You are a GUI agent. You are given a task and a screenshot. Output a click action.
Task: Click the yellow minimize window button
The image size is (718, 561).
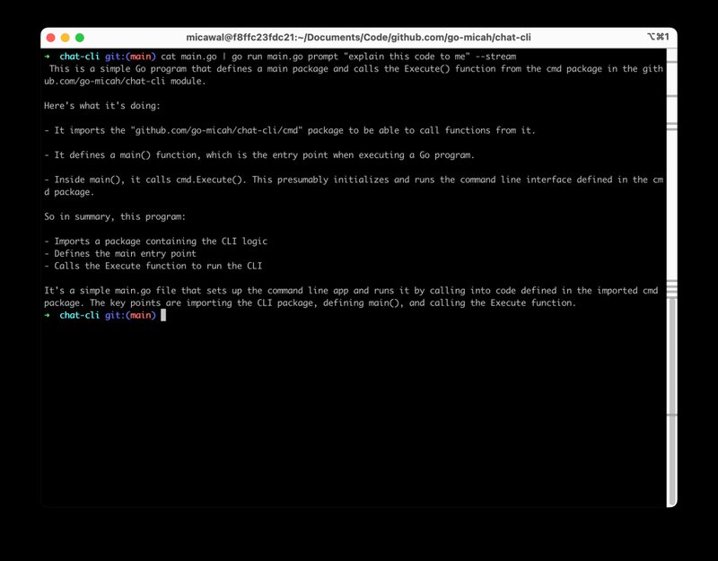point(65,38)
